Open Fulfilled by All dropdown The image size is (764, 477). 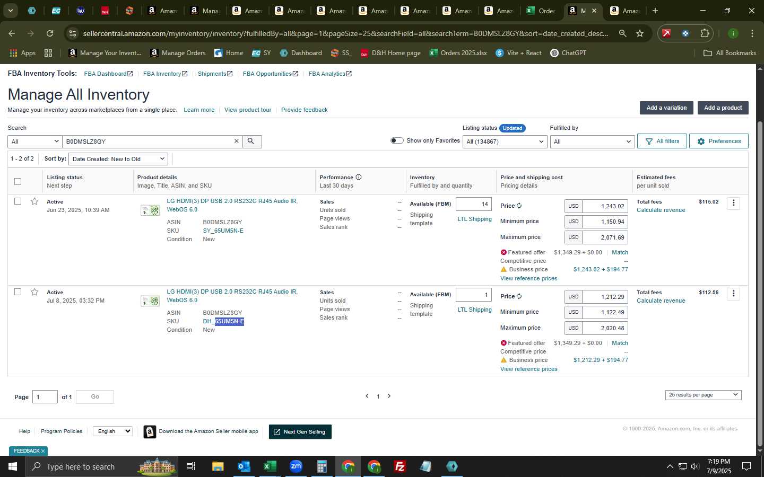coord(592,142)
